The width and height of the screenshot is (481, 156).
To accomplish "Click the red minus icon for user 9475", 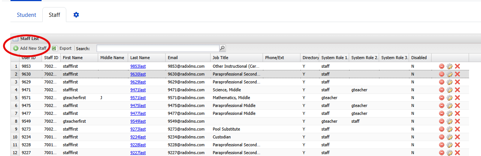I will [442, 105].
